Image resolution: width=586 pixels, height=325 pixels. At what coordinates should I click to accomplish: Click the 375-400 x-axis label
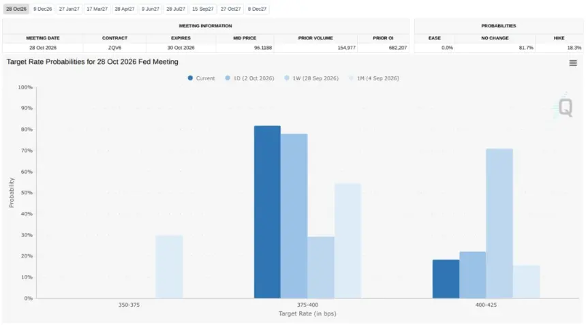point(307,305)
